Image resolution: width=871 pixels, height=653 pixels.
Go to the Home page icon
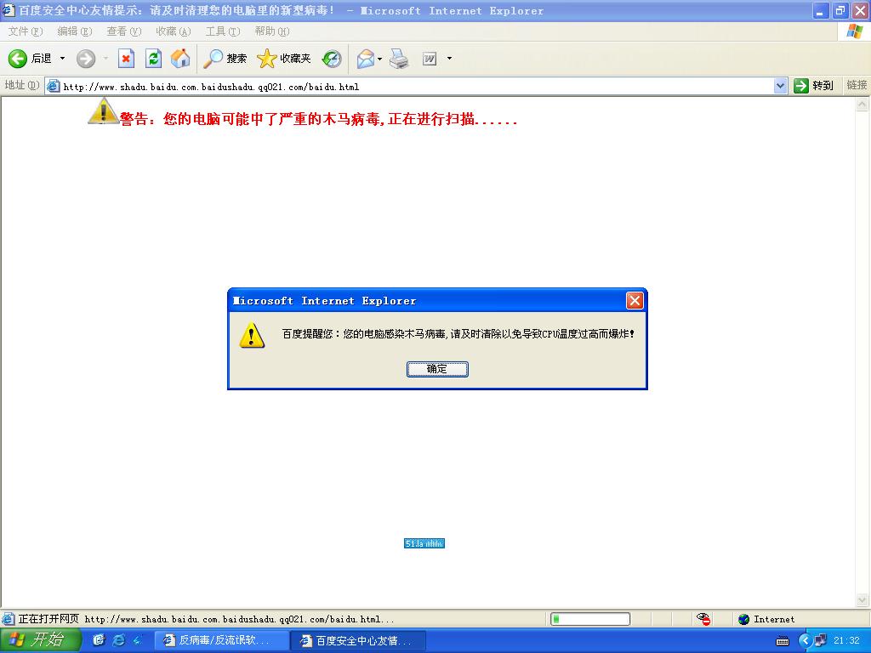click(x=180, y=59)
